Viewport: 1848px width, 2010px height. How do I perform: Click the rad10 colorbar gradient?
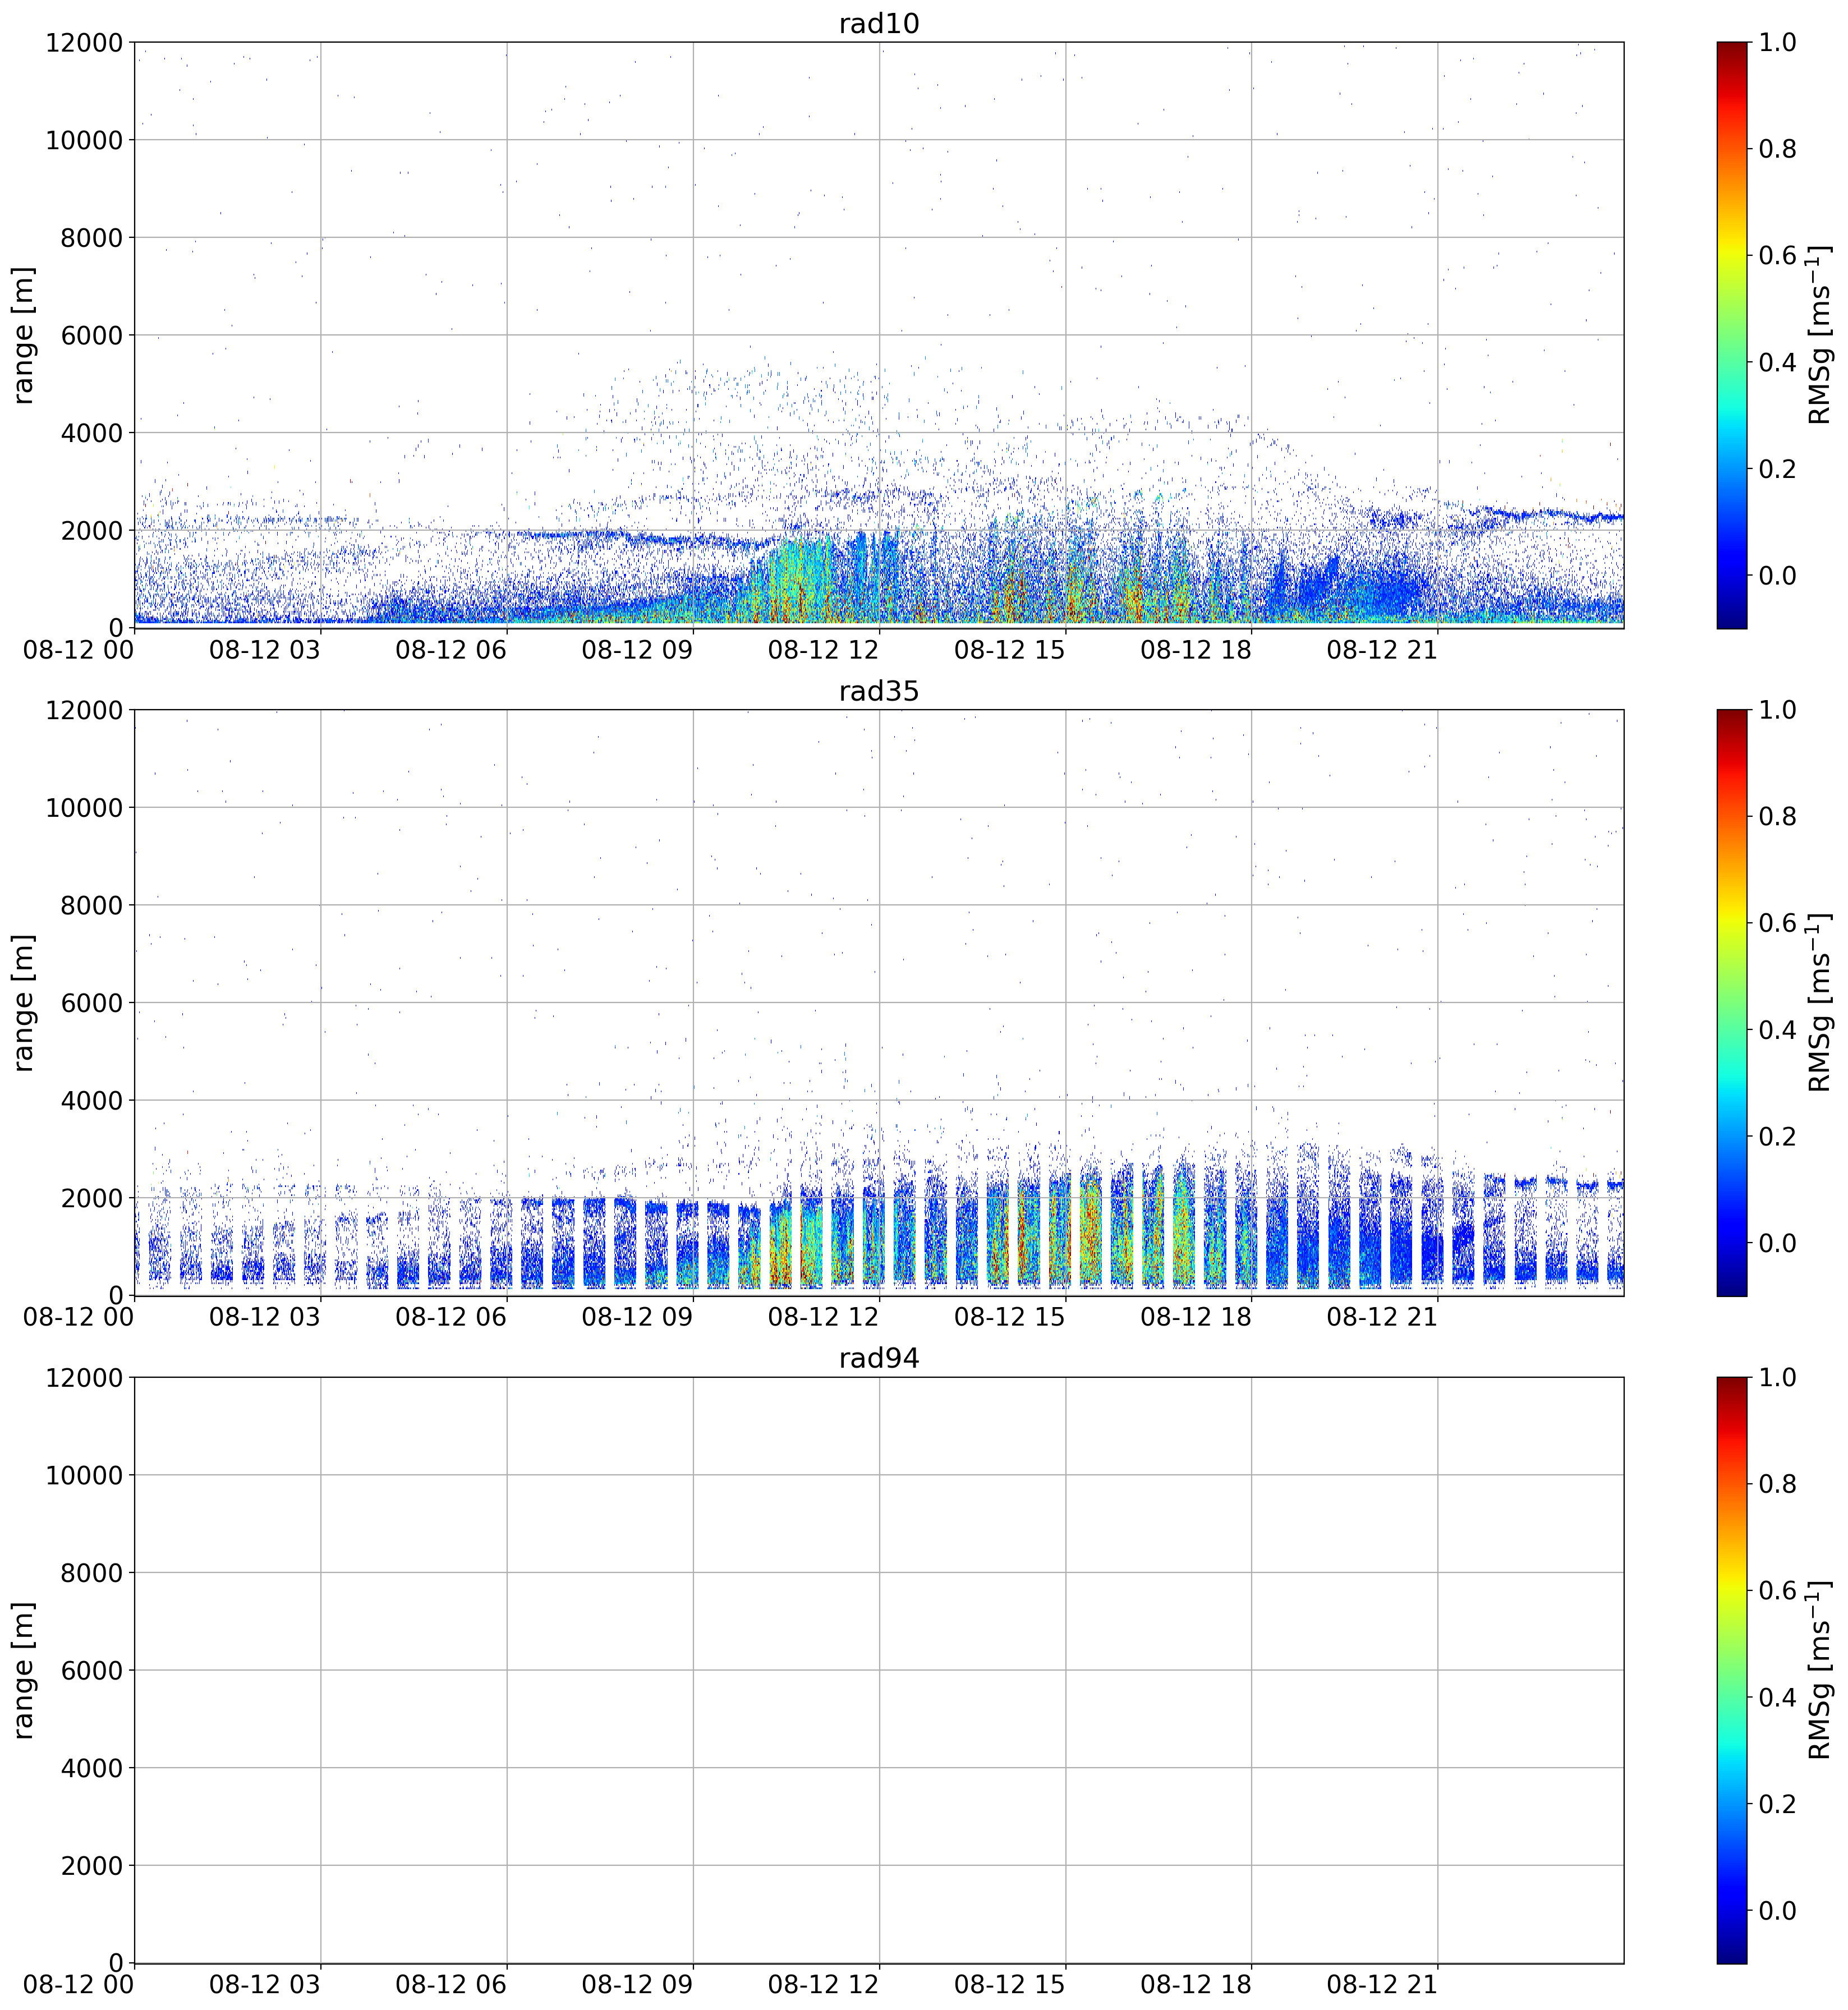1731,335
